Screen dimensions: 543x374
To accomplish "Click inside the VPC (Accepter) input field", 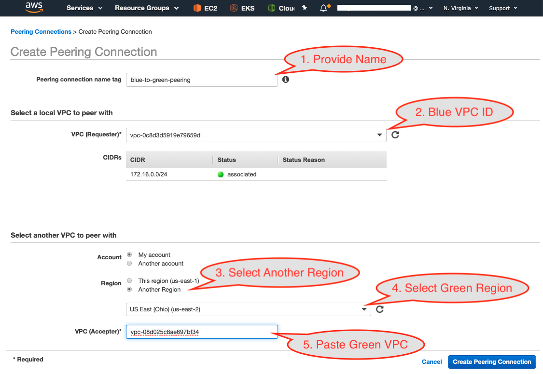I will (x=201, y=332).
